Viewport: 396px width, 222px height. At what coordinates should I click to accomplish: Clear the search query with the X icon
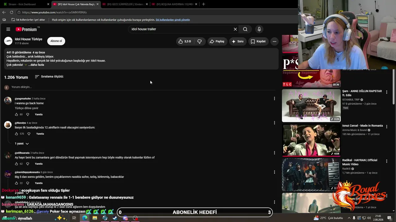click(235, 29)
